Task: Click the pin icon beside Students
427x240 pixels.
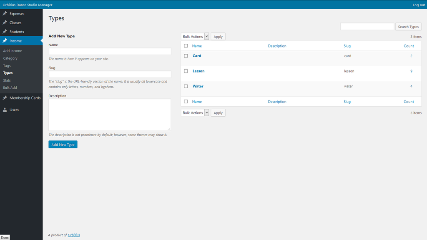Action: [5, 32]
